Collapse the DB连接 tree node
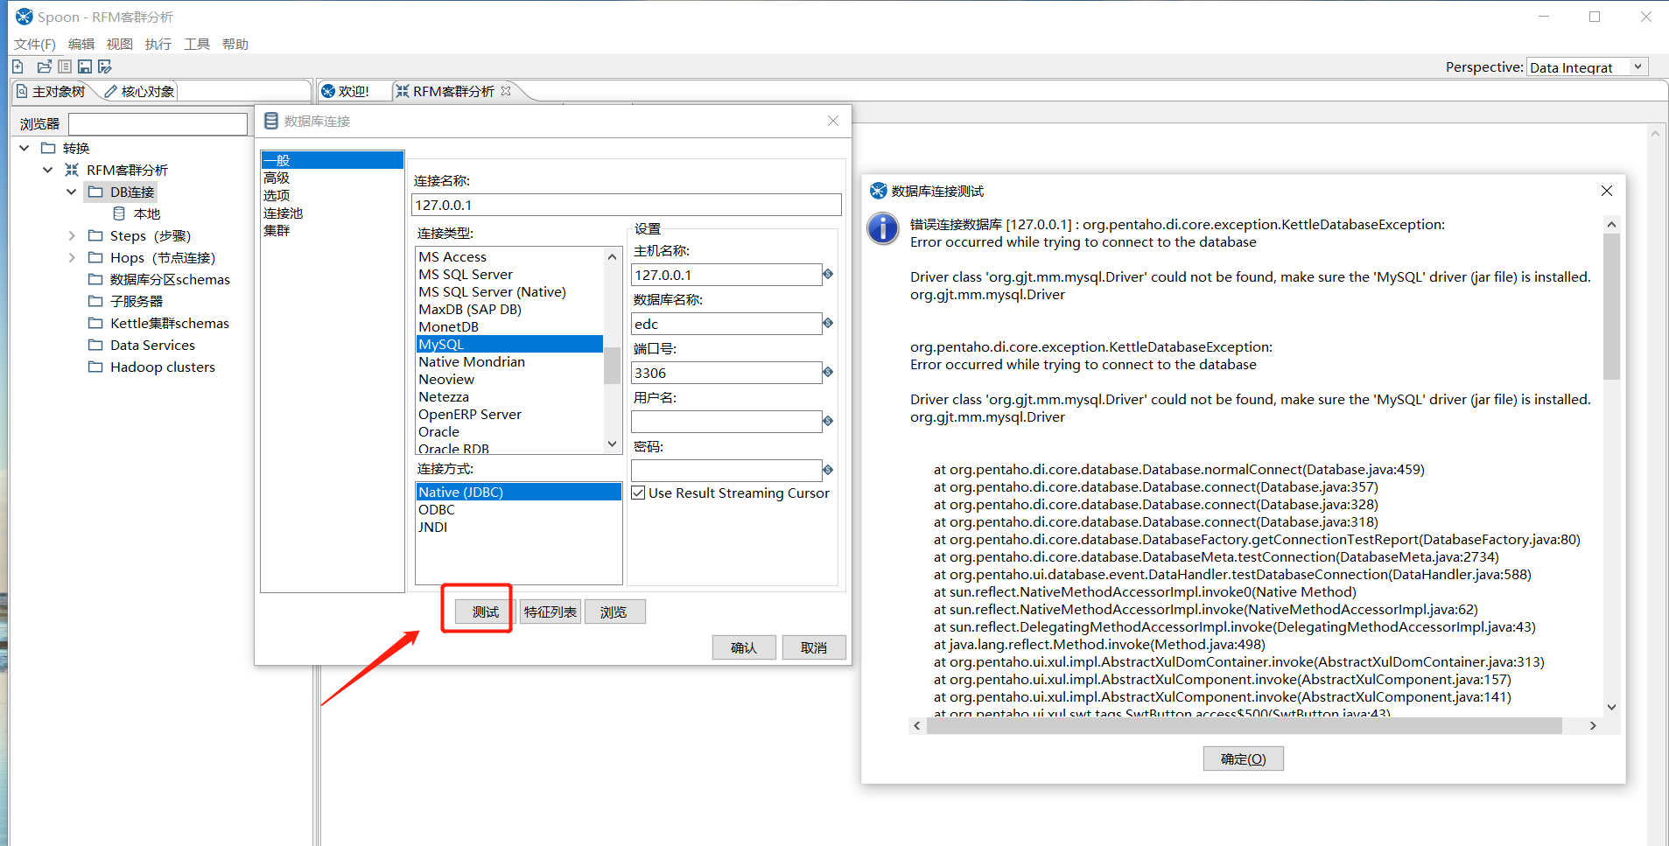 72,192
